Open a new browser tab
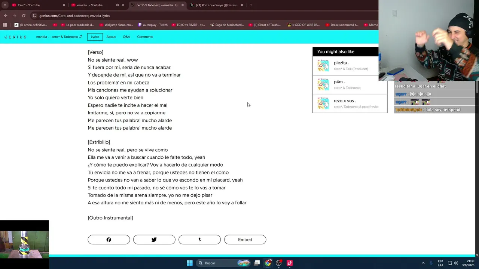This screenshot has width=479, height=269. point(251,5)
